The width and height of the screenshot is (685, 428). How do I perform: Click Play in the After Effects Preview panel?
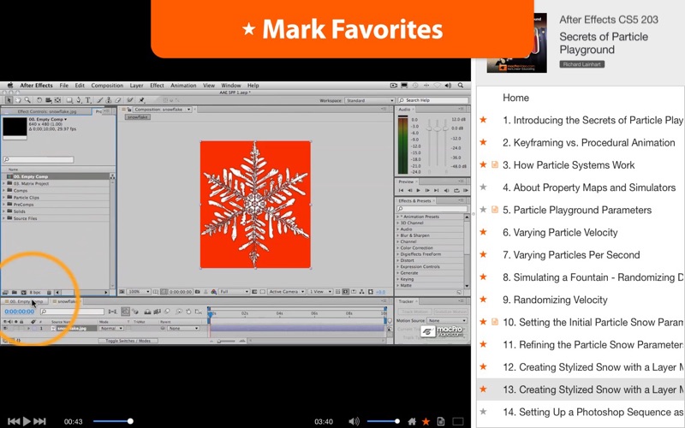419,190
